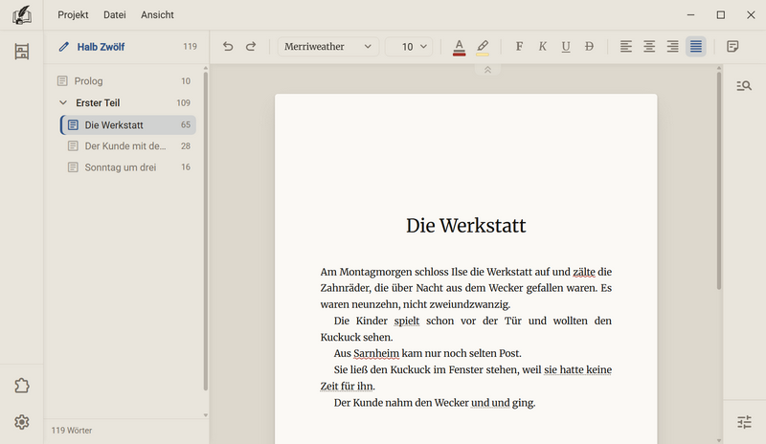Set justified text alignment
Image resolution: width=766 pixels, height=444 pixels.
[696, 46]
